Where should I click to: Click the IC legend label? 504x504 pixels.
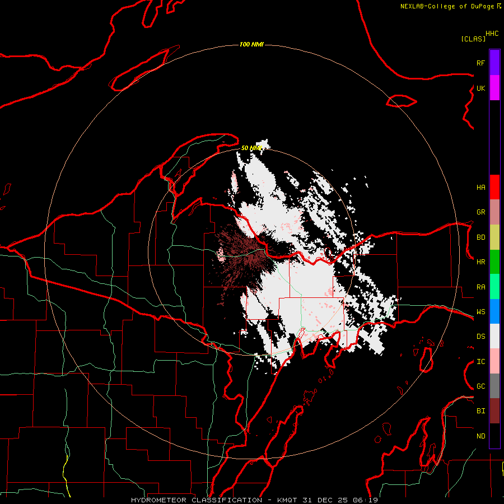coord(480,362)
